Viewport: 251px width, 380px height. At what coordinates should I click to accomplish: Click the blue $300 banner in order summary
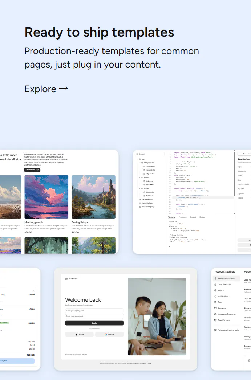(17, 361)
